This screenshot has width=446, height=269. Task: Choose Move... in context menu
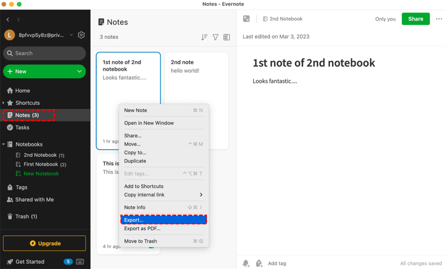coord(164,144)
